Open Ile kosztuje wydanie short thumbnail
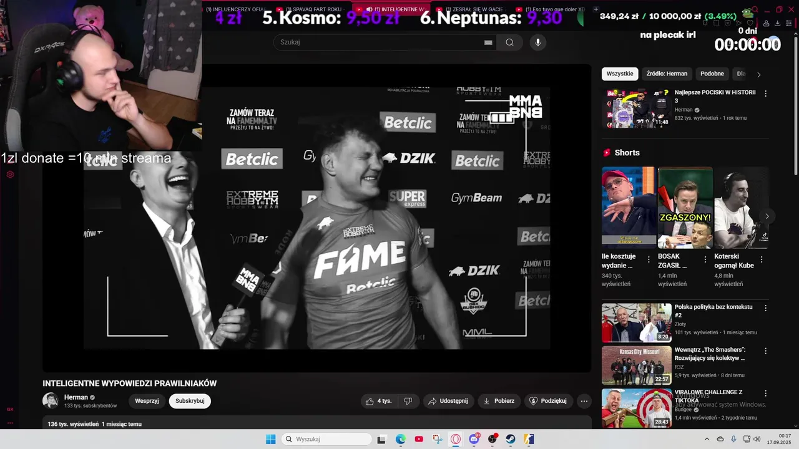This screenshot has height=449, width=799. click(x=629, y=207)
